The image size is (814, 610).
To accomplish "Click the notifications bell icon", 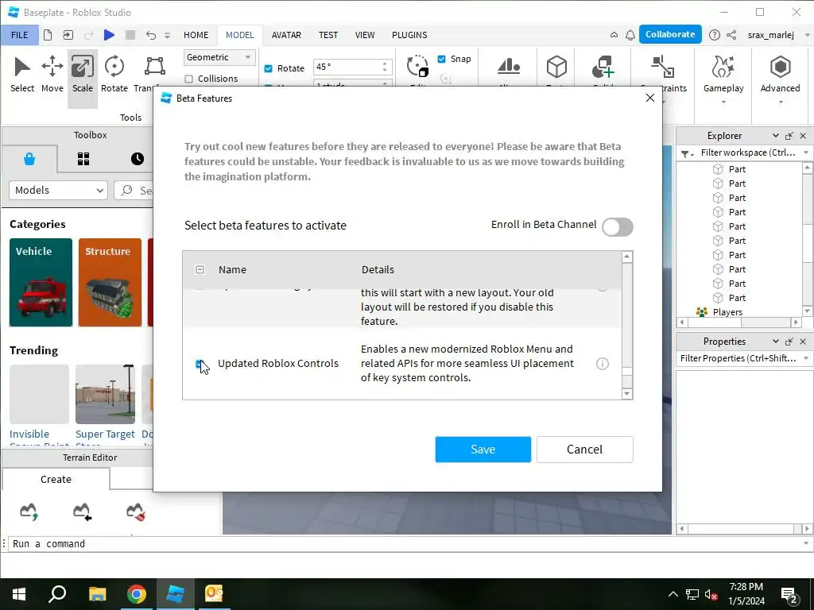I will (x=630, y=35).
